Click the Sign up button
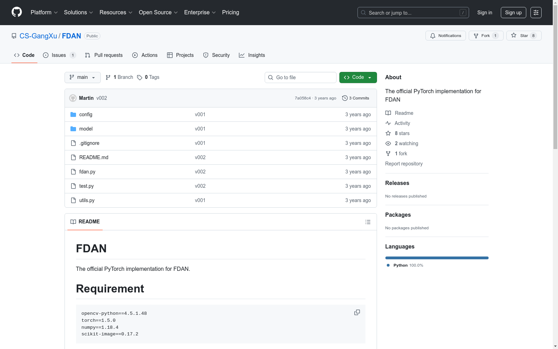Image resolution: width=558 pixels, height=349 pixels. (513, 13)
